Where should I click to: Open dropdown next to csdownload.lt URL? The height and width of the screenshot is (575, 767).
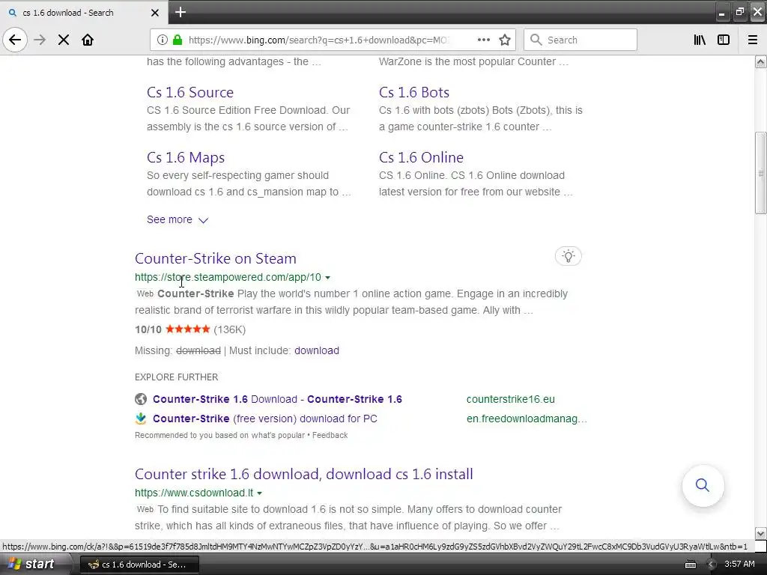(x=259, y=493)
